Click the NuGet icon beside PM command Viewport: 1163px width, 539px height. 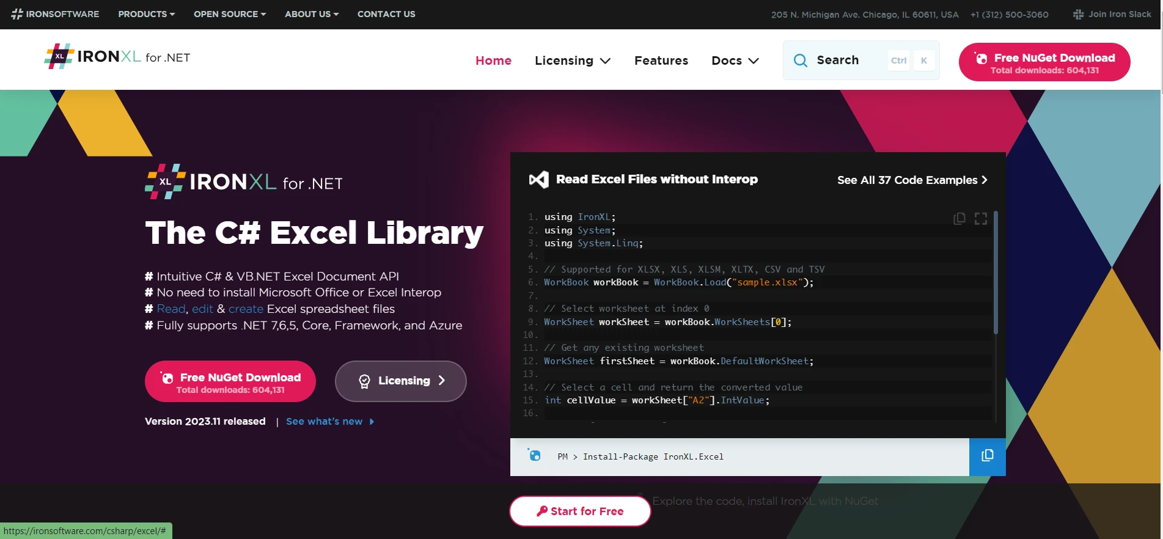534,455
